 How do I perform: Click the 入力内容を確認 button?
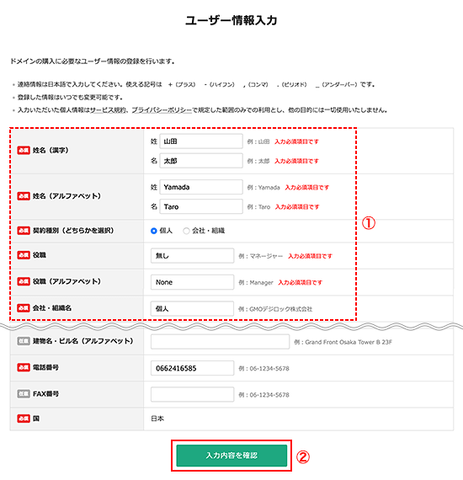(231, 456)
